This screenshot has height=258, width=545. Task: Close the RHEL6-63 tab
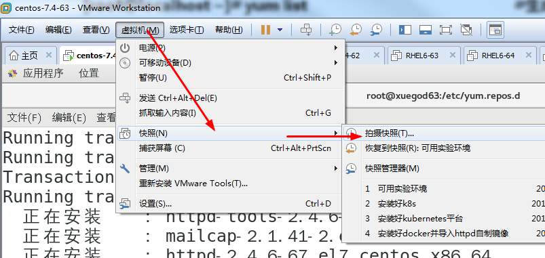[x=452, y=55]
